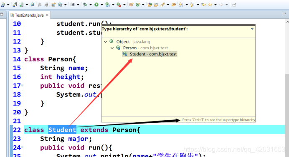Image resolution: width=289 pixels, height=157 pixels.
Task: Open the Coverage button dropdown arrow
Action: coord(113,5)
